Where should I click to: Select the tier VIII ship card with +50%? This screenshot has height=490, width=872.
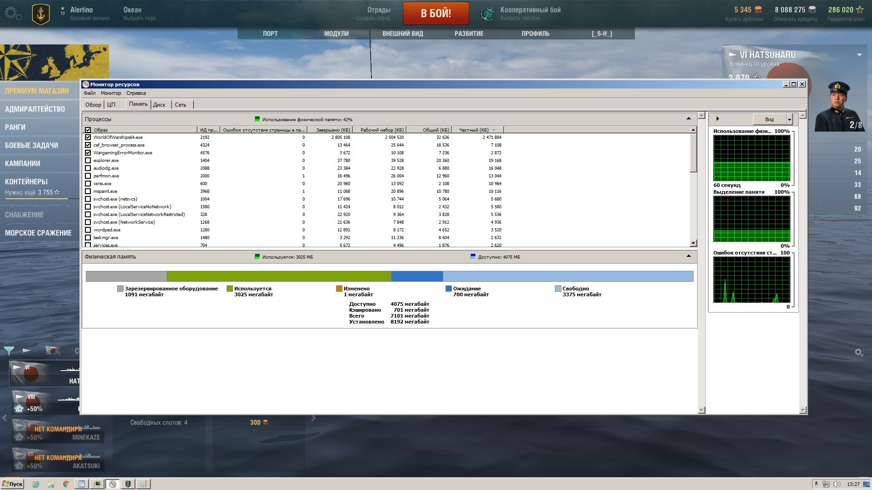click(45, 402)
